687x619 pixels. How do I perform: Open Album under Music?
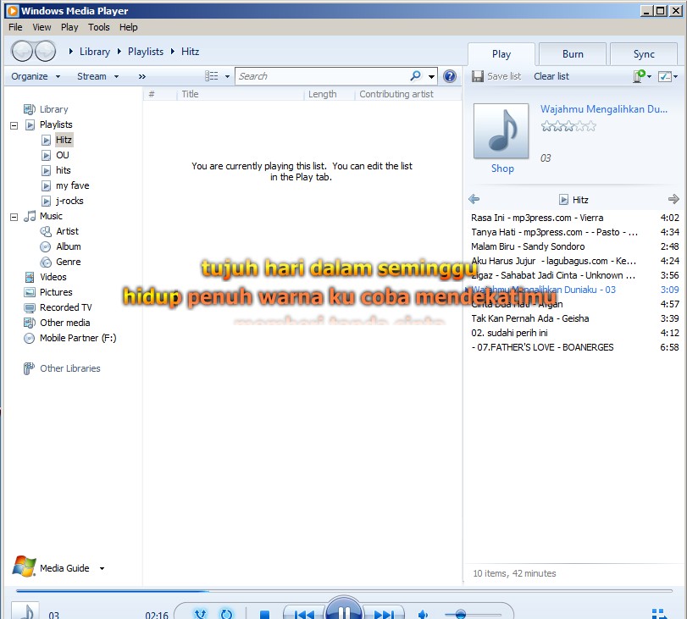[x=69, y=246]
